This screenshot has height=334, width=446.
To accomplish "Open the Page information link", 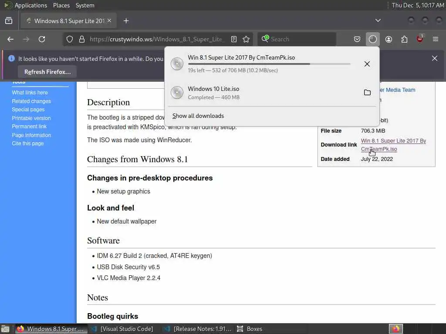I will coord(31,135).
